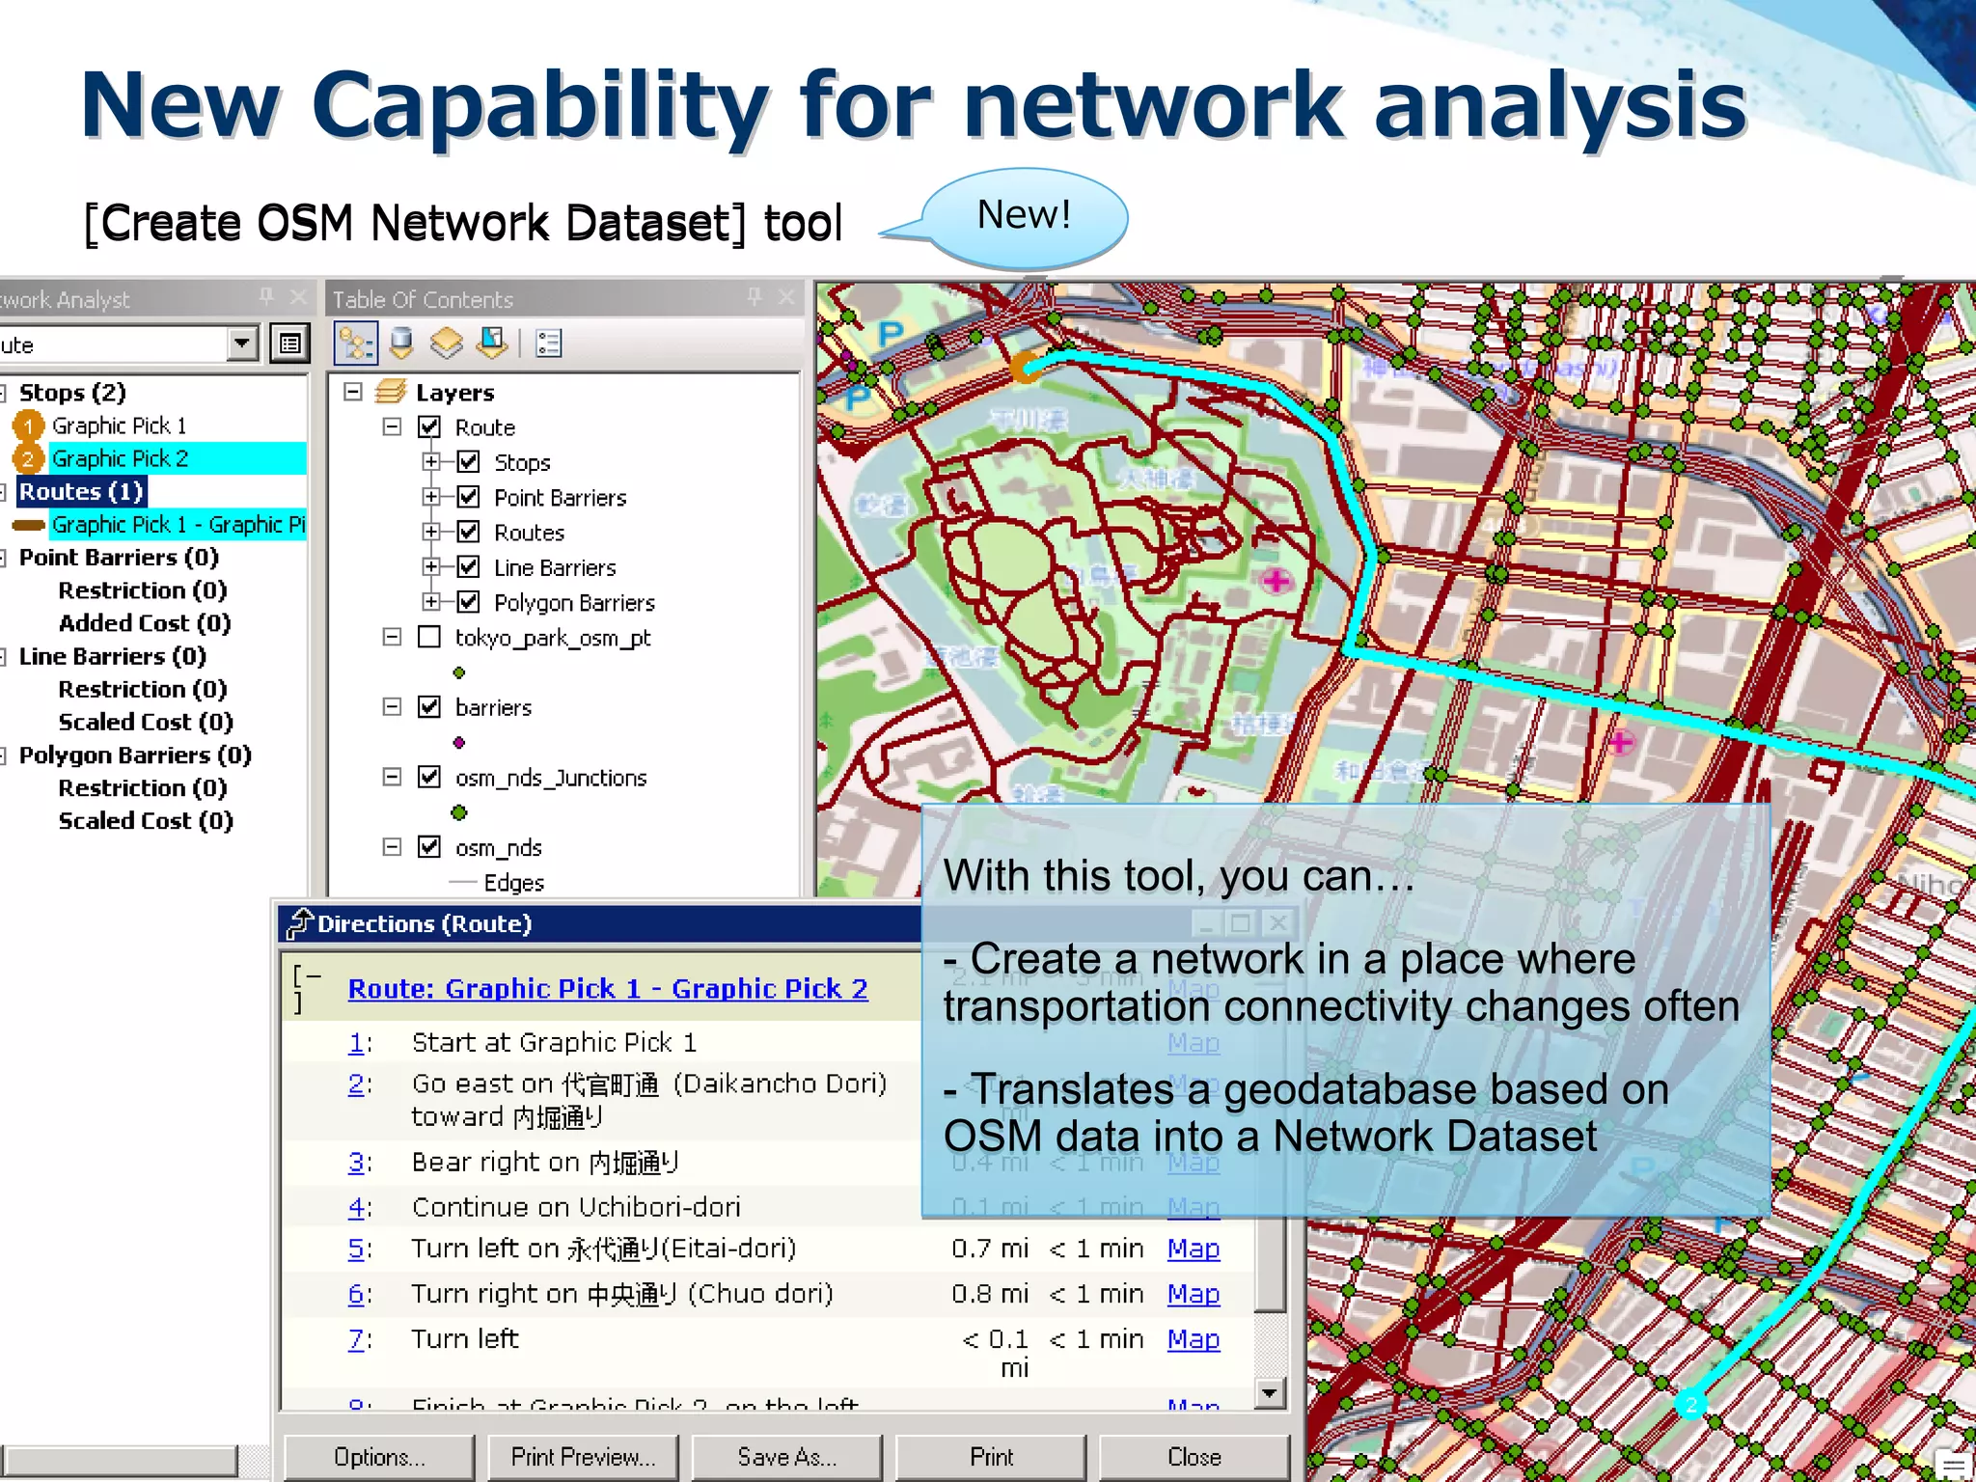Screen dimensions: 1976x1482
Task: Collapse the osm_nds layer node
Action: click(392, 847)
